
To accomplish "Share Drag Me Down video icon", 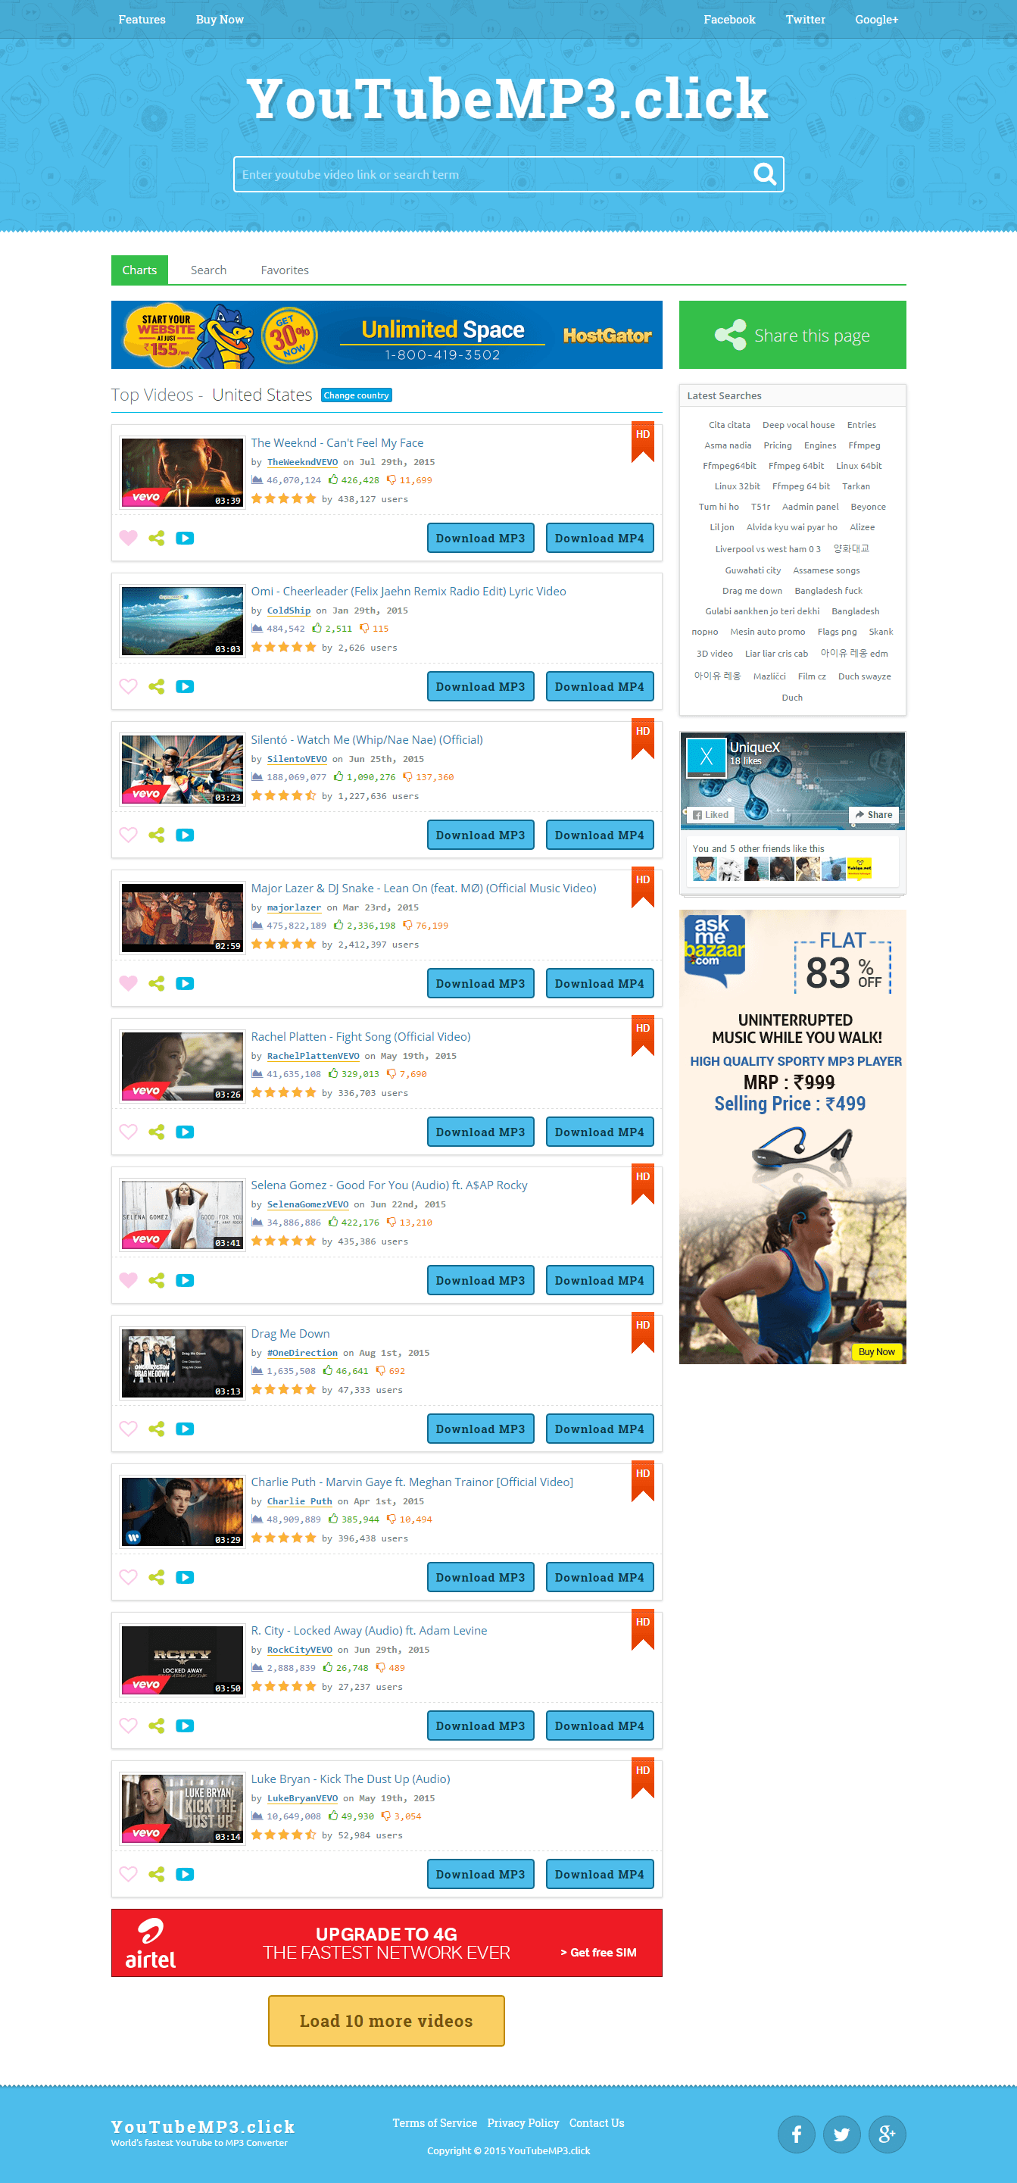I will pos(157,1429).
